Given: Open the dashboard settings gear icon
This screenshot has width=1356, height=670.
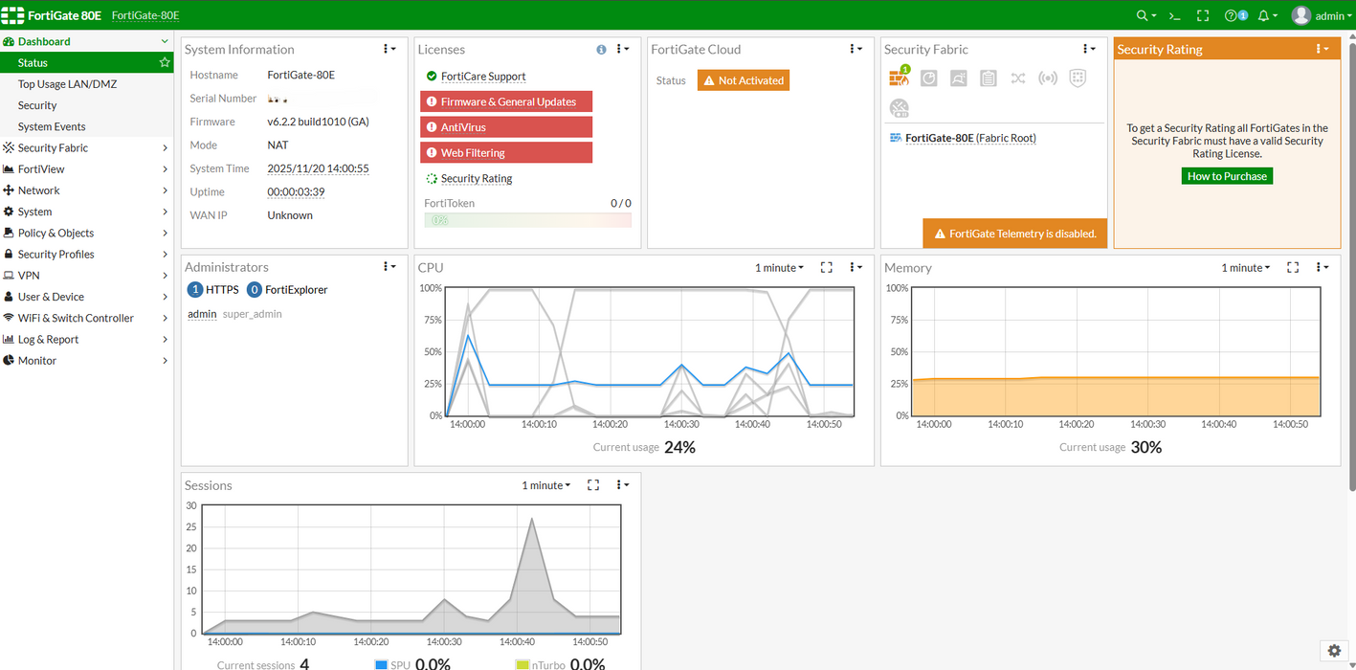Looking at the screenshot, I should click(x=1335, y=651).
